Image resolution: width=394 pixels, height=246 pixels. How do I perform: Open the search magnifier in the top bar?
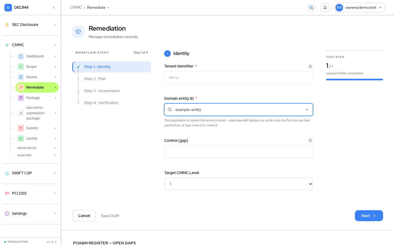(x=311, y=8)
